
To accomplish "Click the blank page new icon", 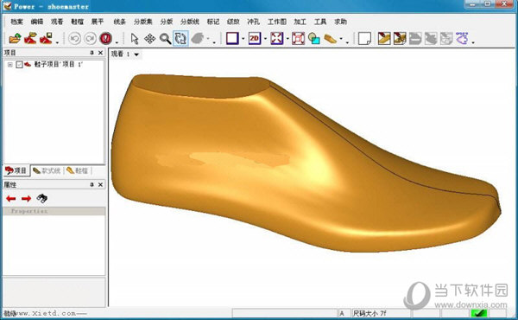I will point(364,39).
